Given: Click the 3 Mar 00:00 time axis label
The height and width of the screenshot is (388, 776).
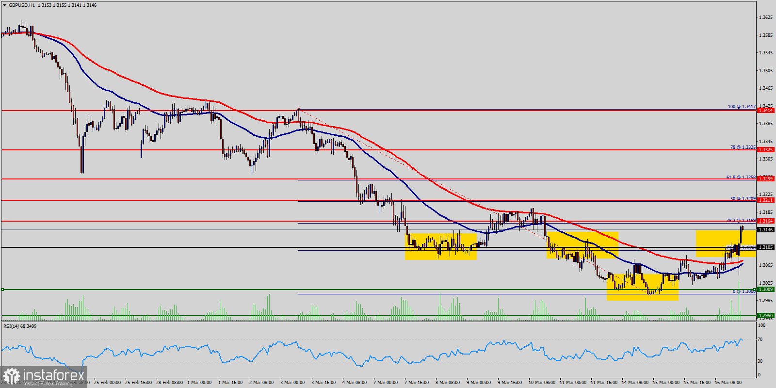Looking at the screenshot, I should [292, 383].
